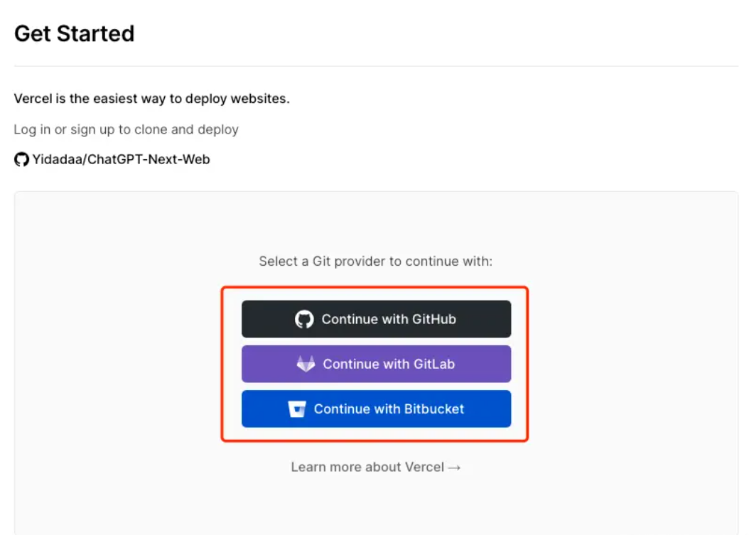Screen dimensions: 749x535
Task: Click the empty gray card area below Learn more
Action: (x=376, y=505)
